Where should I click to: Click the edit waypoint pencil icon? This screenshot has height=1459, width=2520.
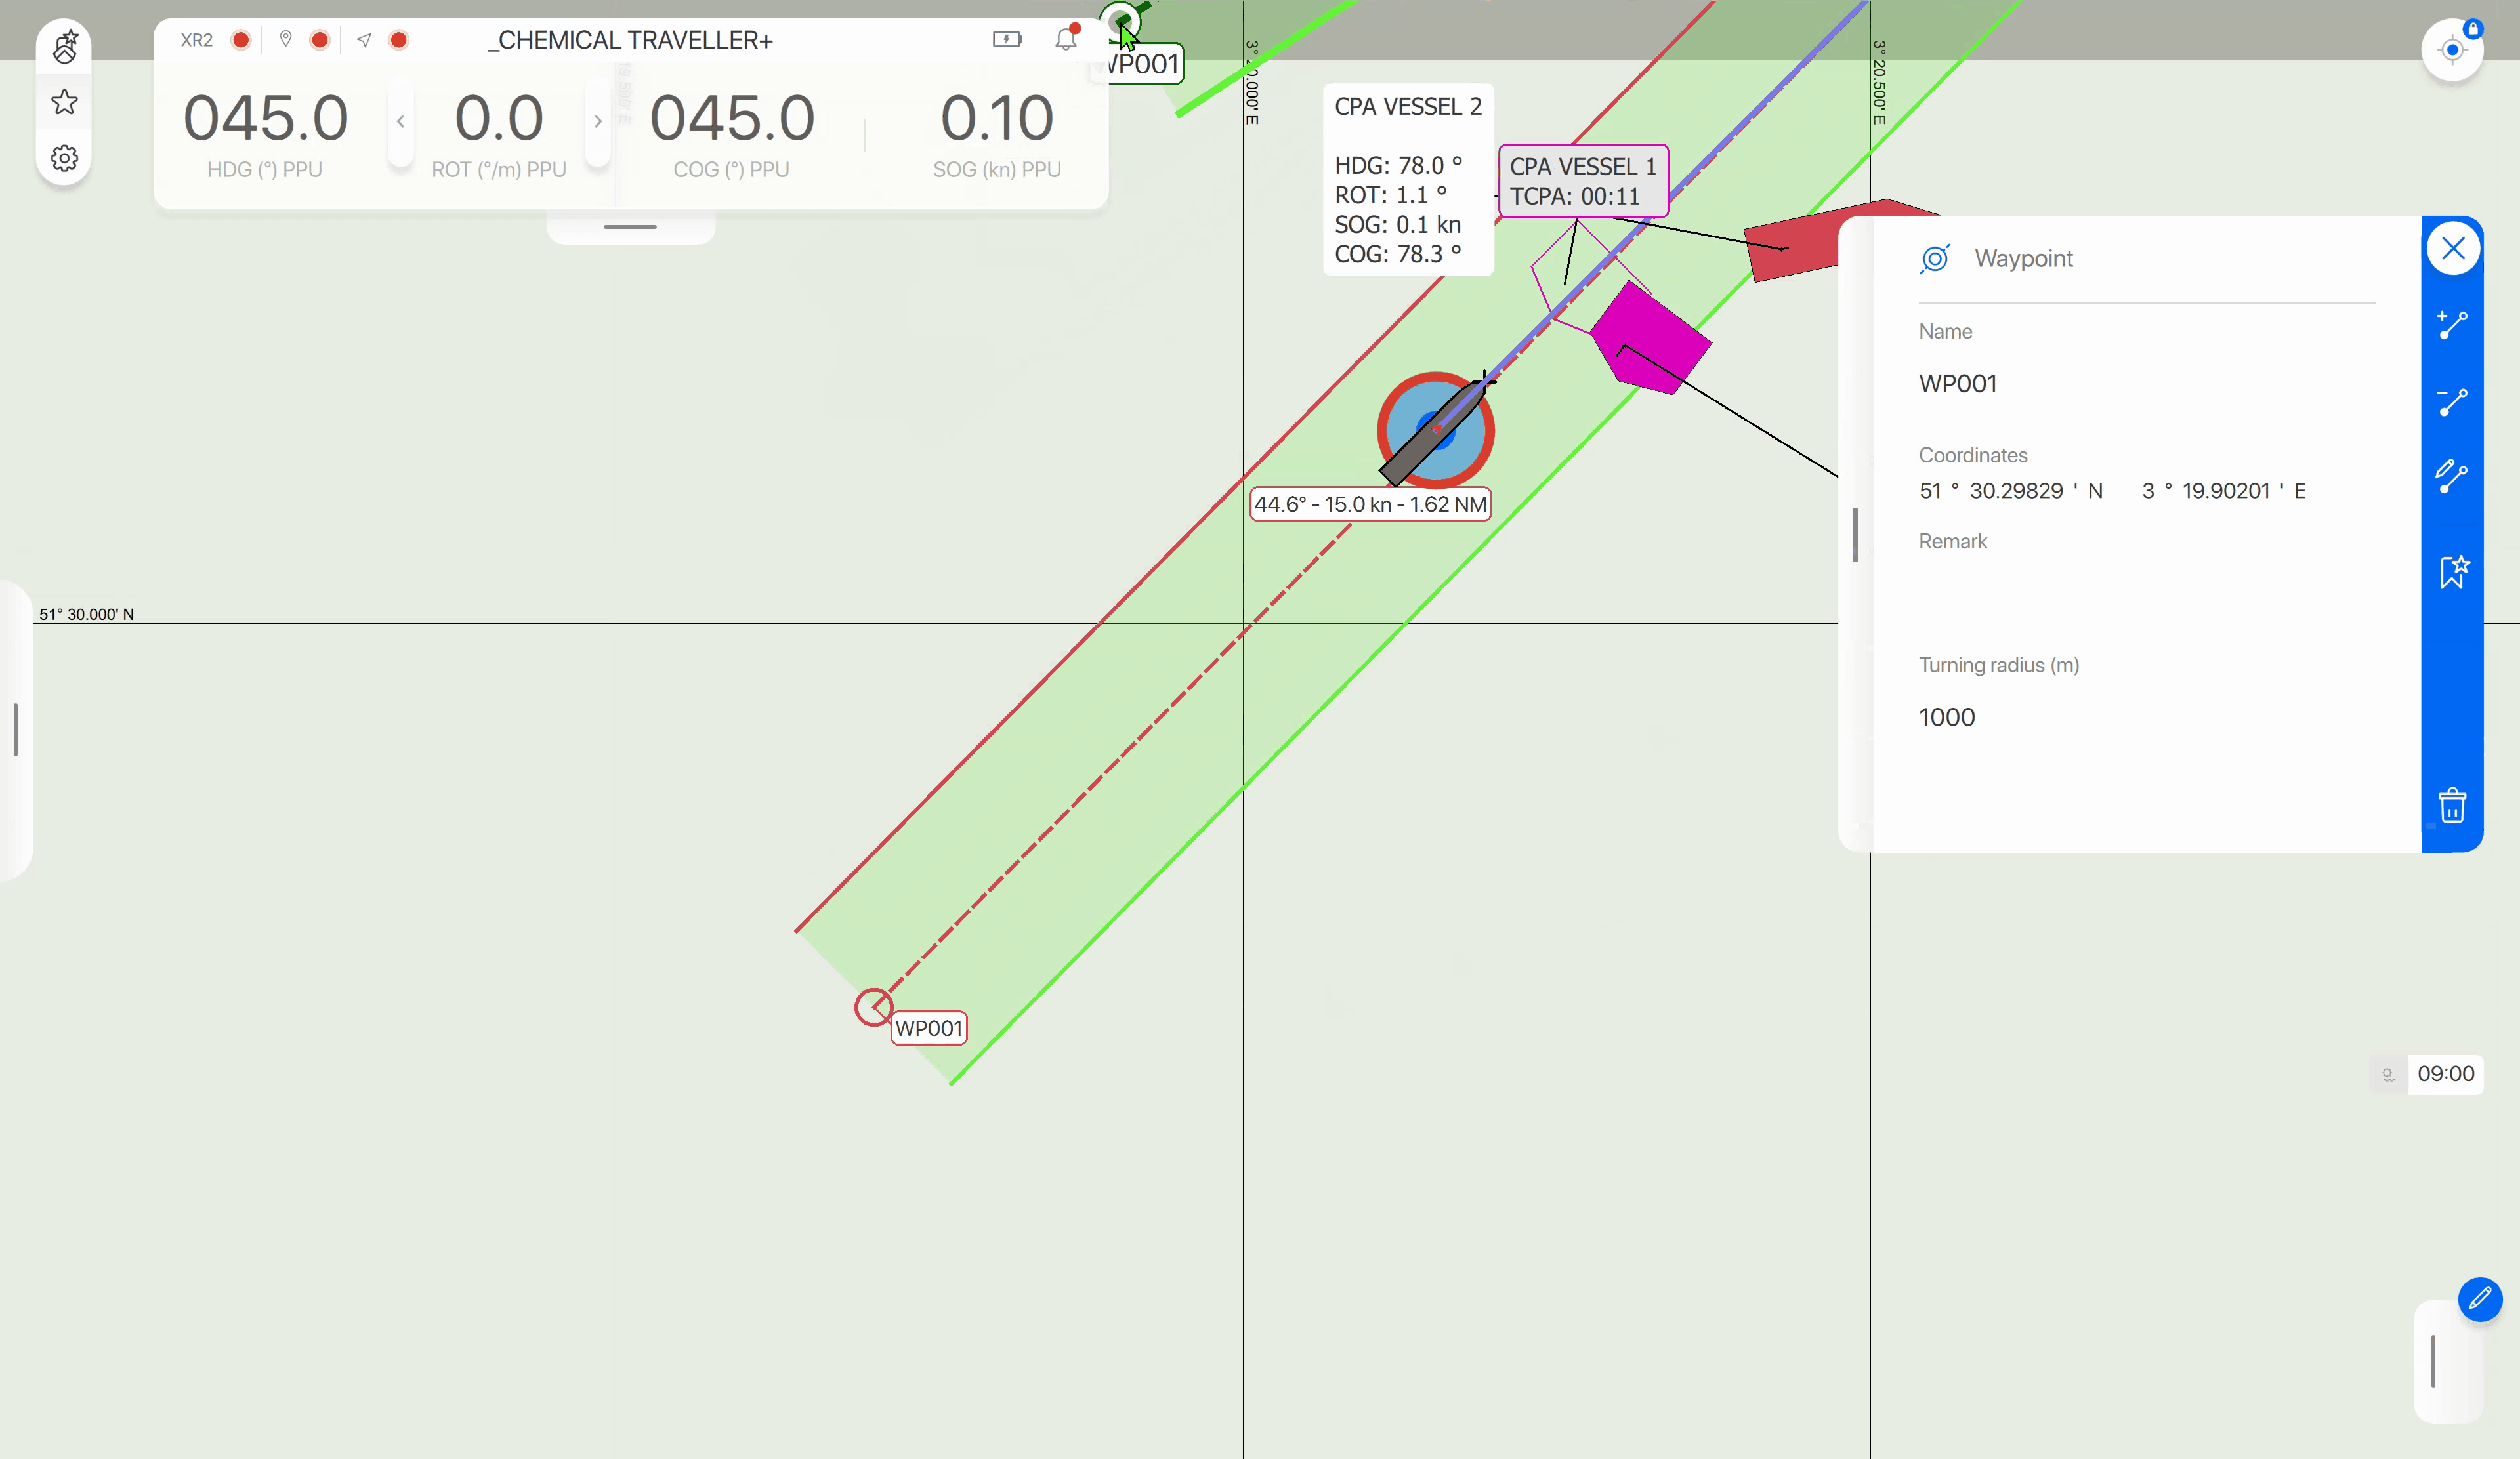click(2452, 476)
